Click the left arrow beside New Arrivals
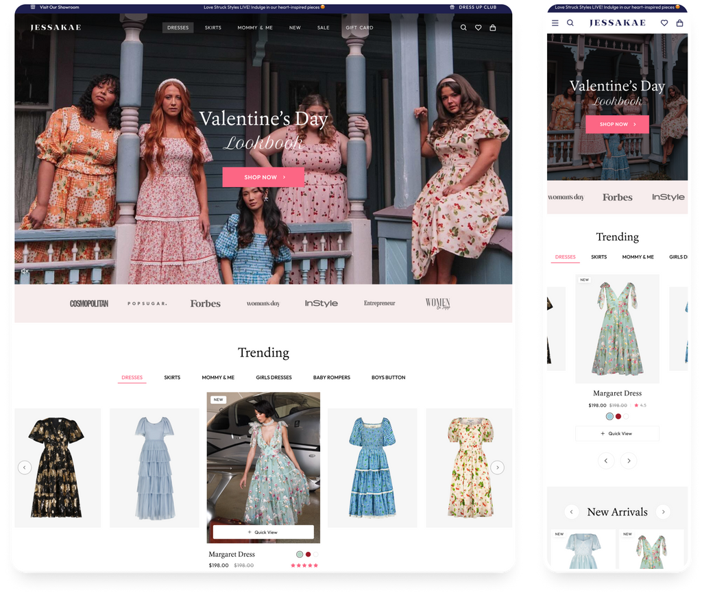 (571, 511)
